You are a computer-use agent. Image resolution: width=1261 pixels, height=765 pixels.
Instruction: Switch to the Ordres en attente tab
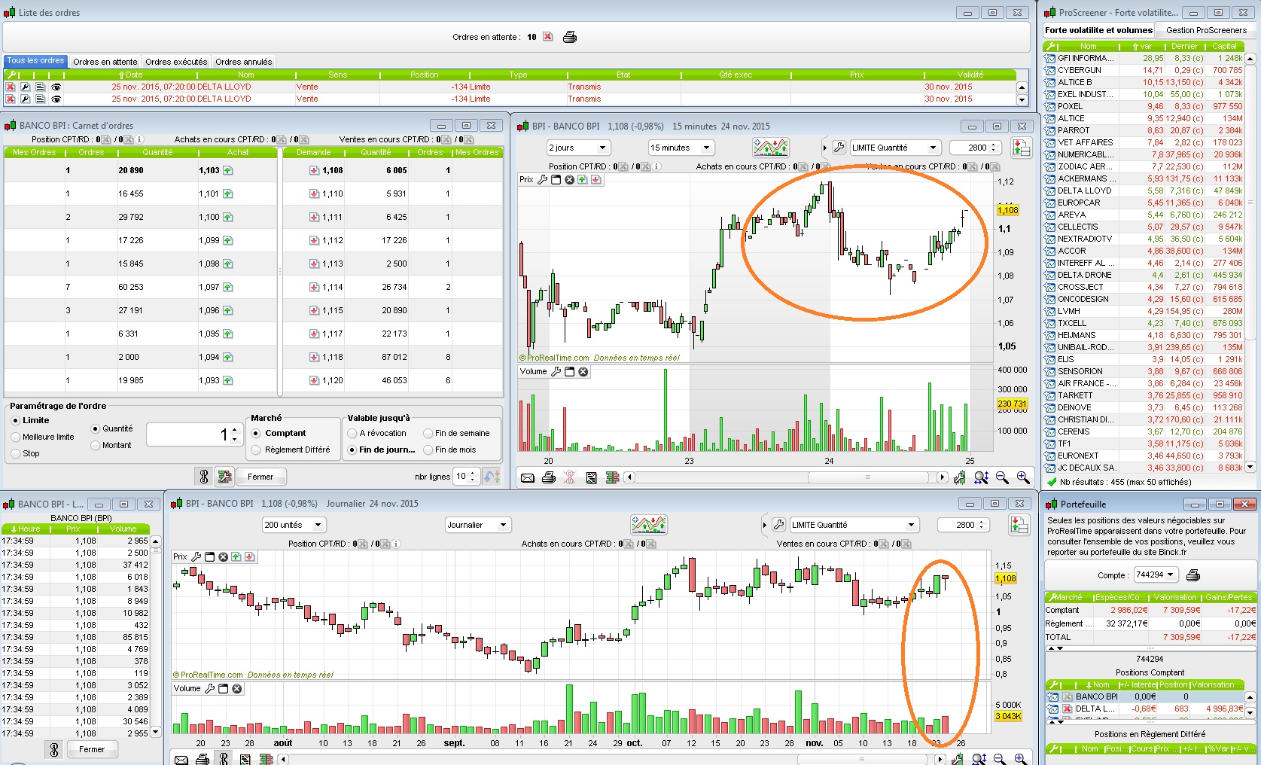point(105,62)
